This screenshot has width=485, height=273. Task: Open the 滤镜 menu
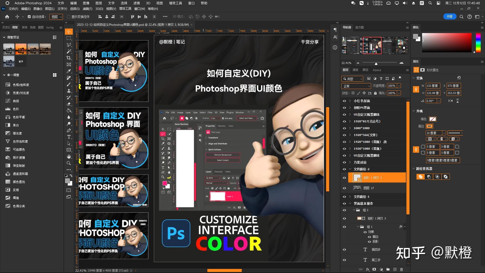(136, 3)
